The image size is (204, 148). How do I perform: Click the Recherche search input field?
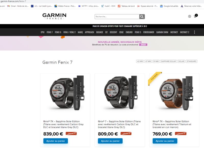click(117, 17)
